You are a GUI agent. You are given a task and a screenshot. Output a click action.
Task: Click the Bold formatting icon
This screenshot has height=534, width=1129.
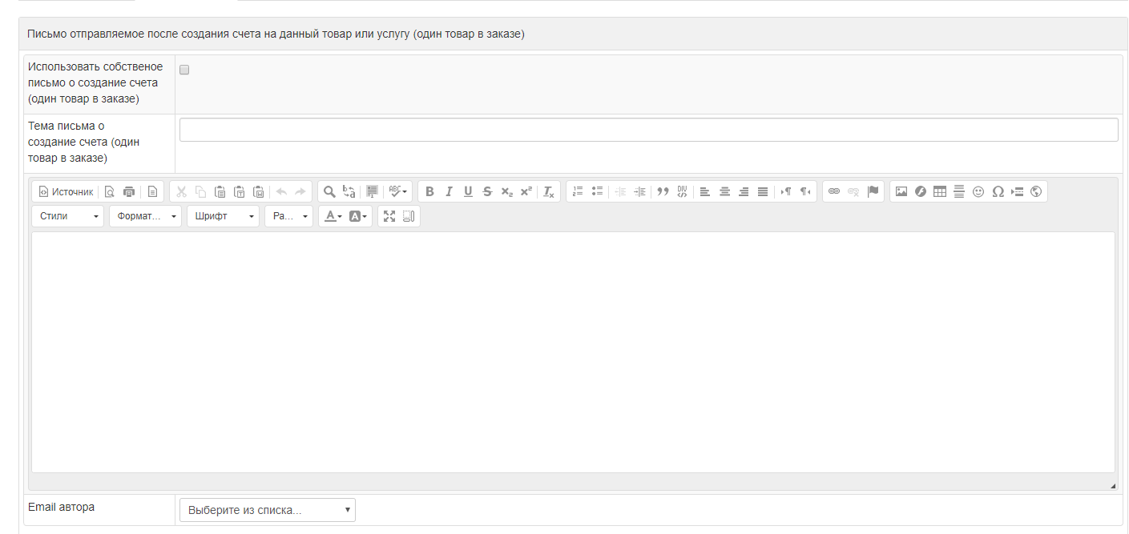point(429,192)
